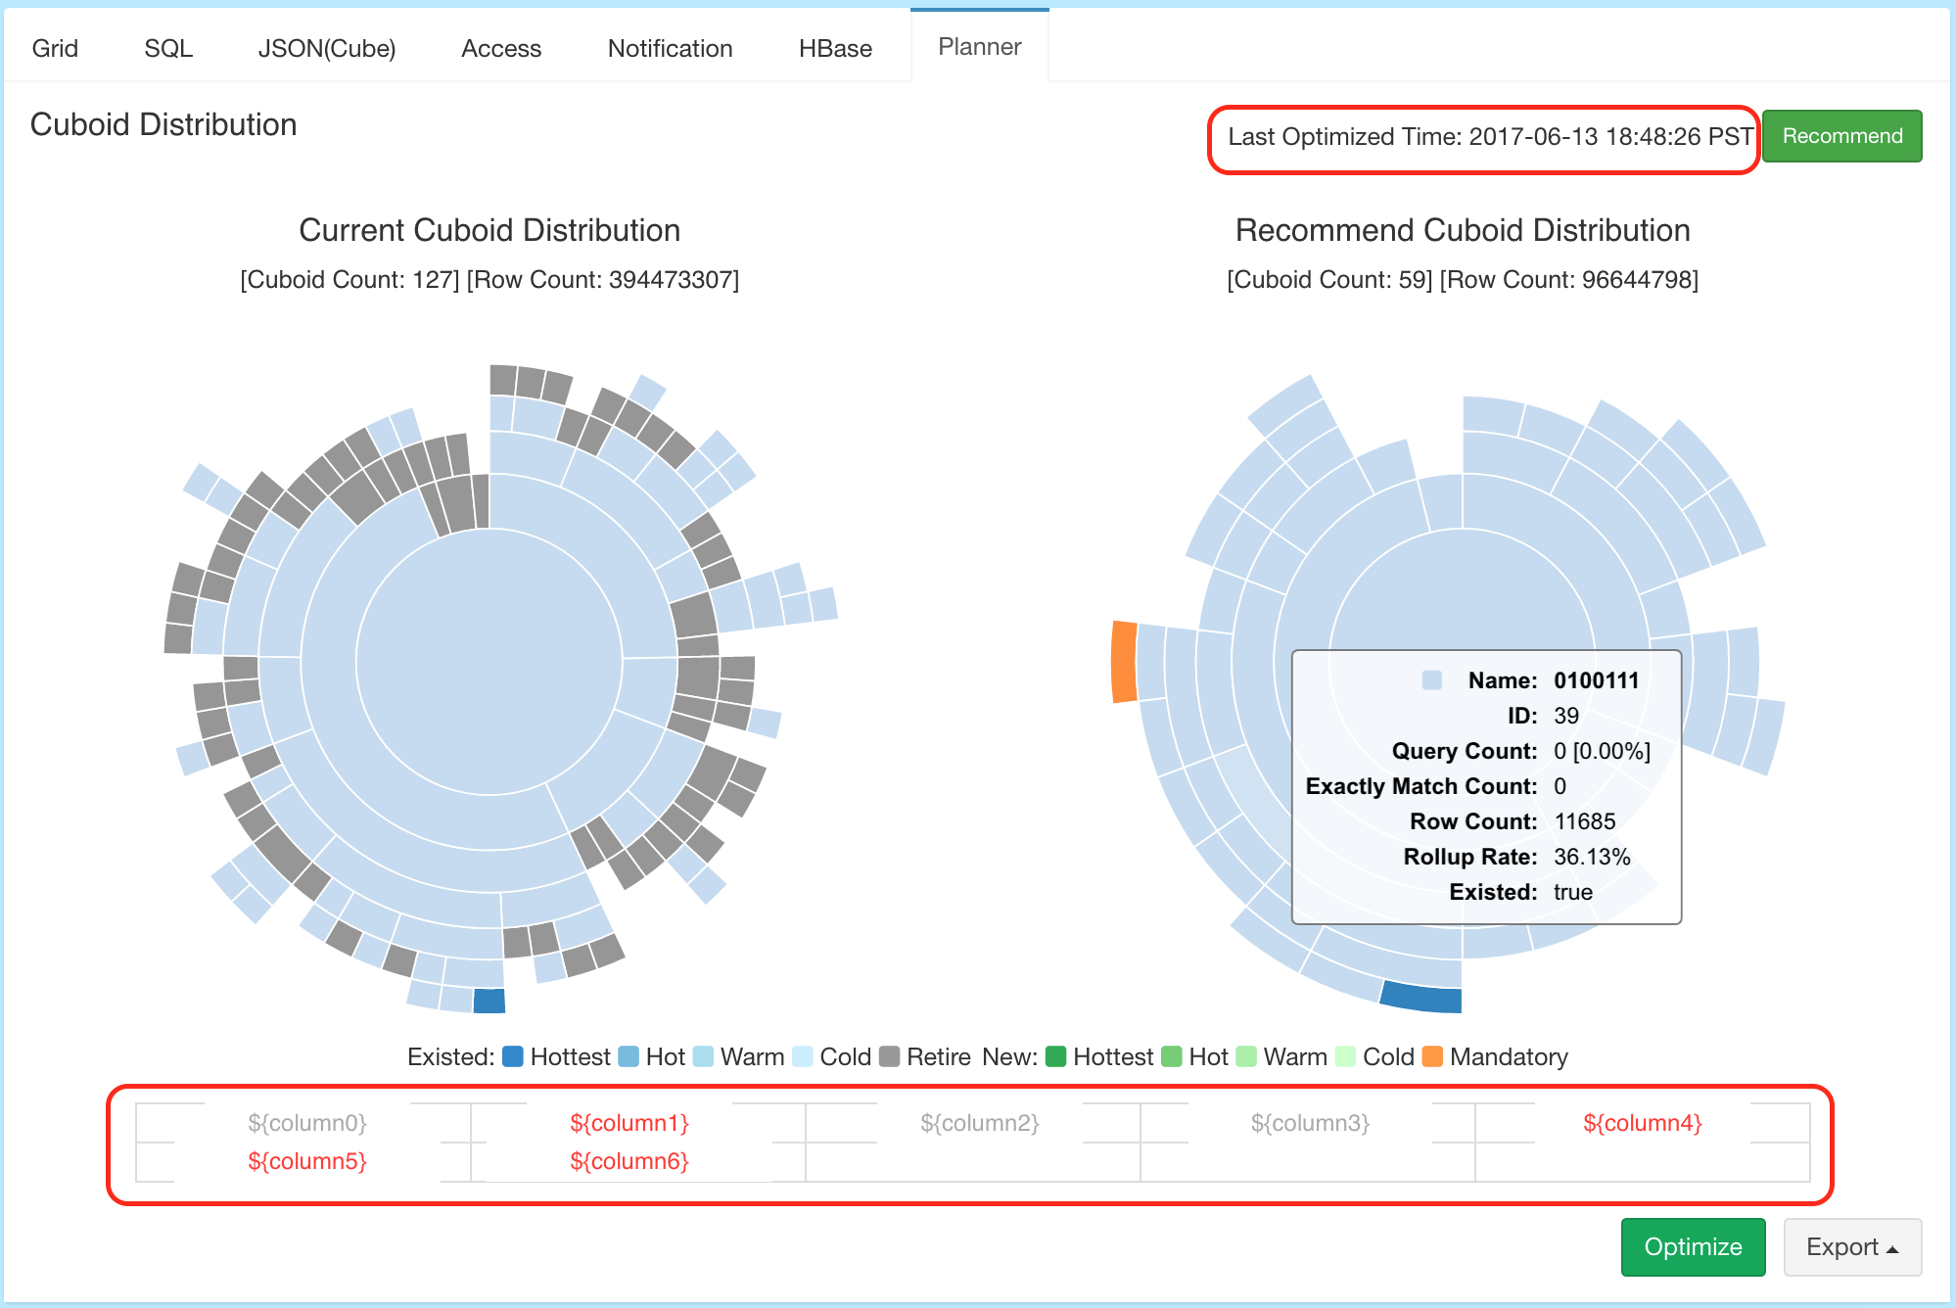Select the ${column1} cell

click(629, 1123)
